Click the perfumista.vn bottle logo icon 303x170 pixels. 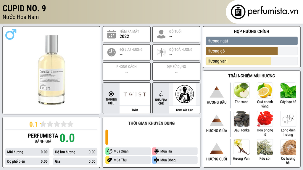pos(238,12)
